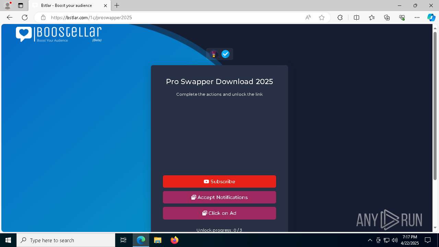The width and height of the screenshot is (439, 247).
Task: Click the Unlock progress: 0 / 3 text
Action: (x=219, y=230)
